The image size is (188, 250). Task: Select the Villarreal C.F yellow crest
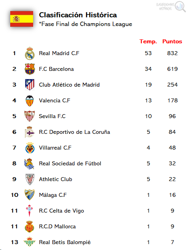(30, 148)
